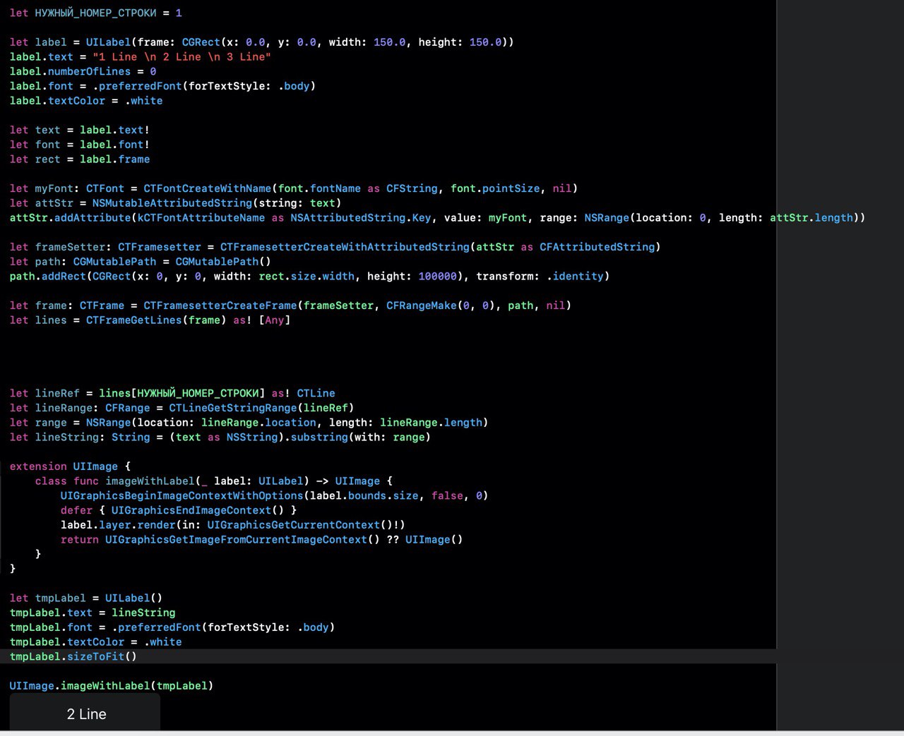The image size is (904, 736).
Task: Click the 'extension UIImage {' declaration
Action: coord(70,466)
